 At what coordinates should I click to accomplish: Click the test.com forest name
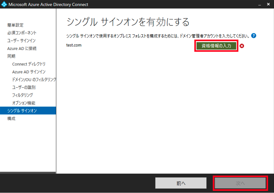(74, 45)
